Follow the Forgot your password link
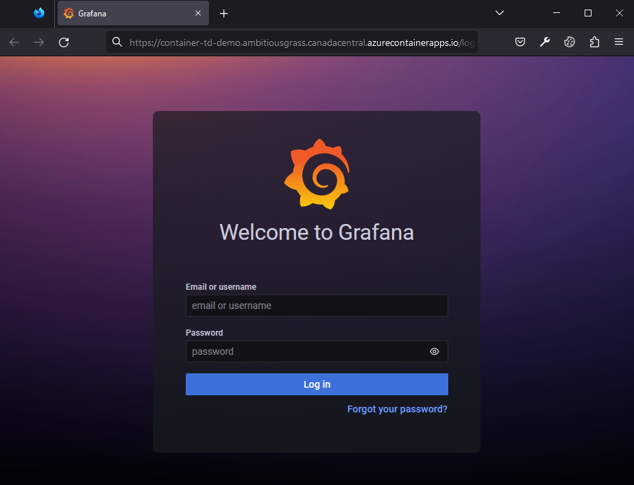 pos(397,409)
